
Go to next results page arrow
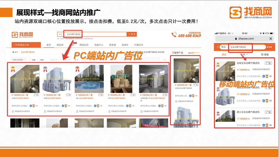click(165, 60)
